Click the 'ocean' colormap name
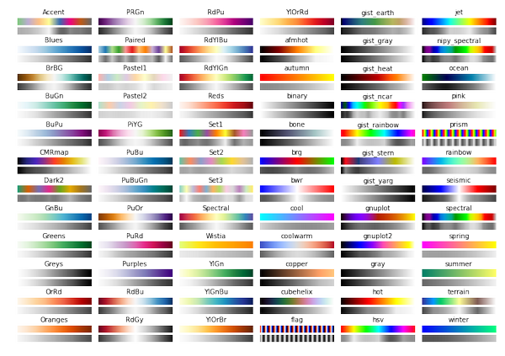The image size is (505, 356). 459,68
